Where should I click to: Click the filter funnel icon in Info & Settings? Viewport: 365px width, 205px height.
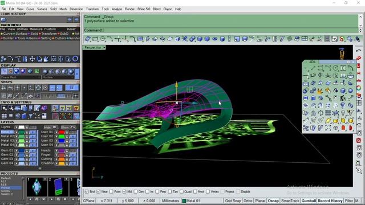click(x=30, y=116)
